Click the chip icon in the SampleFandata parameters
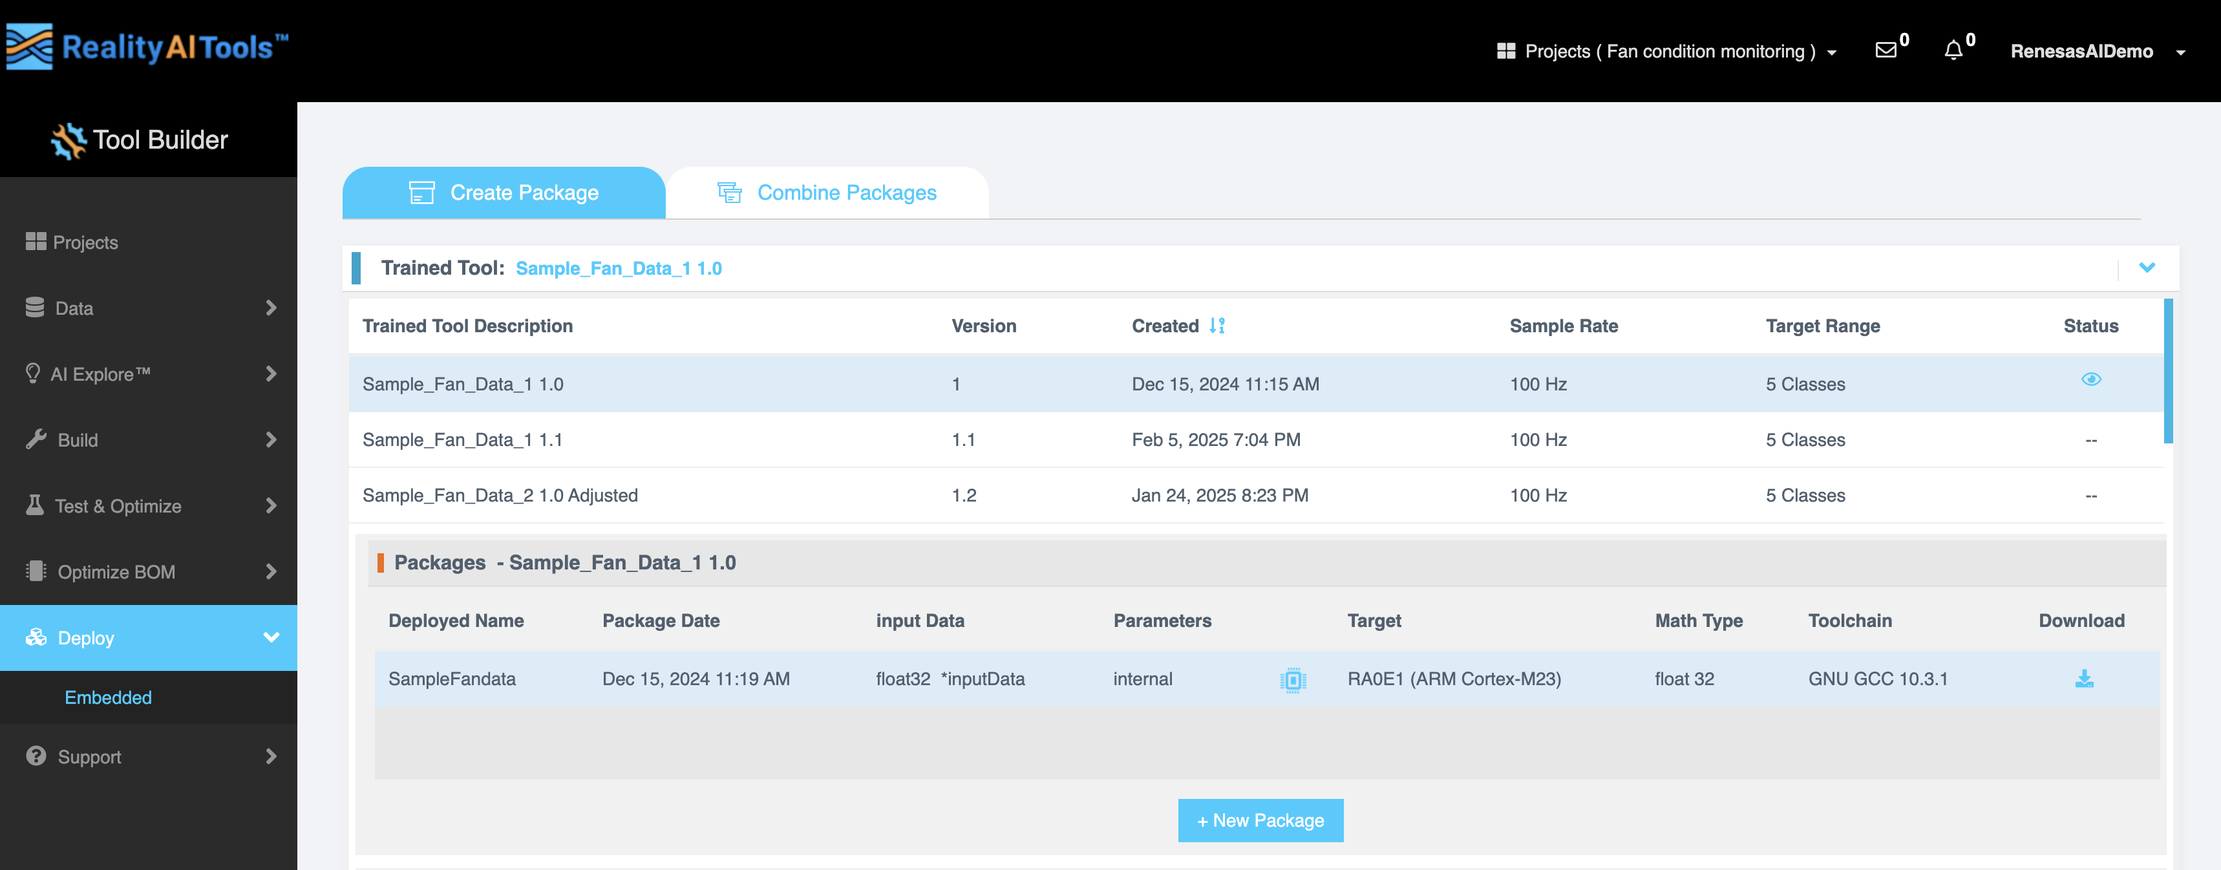Image resolution: width=2221 pixels, height=870 pixels. 1291,681
